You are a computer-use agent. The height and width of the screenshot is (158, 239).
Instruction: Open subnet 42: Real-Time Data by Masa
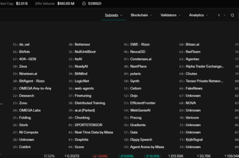tap(91, 132)
